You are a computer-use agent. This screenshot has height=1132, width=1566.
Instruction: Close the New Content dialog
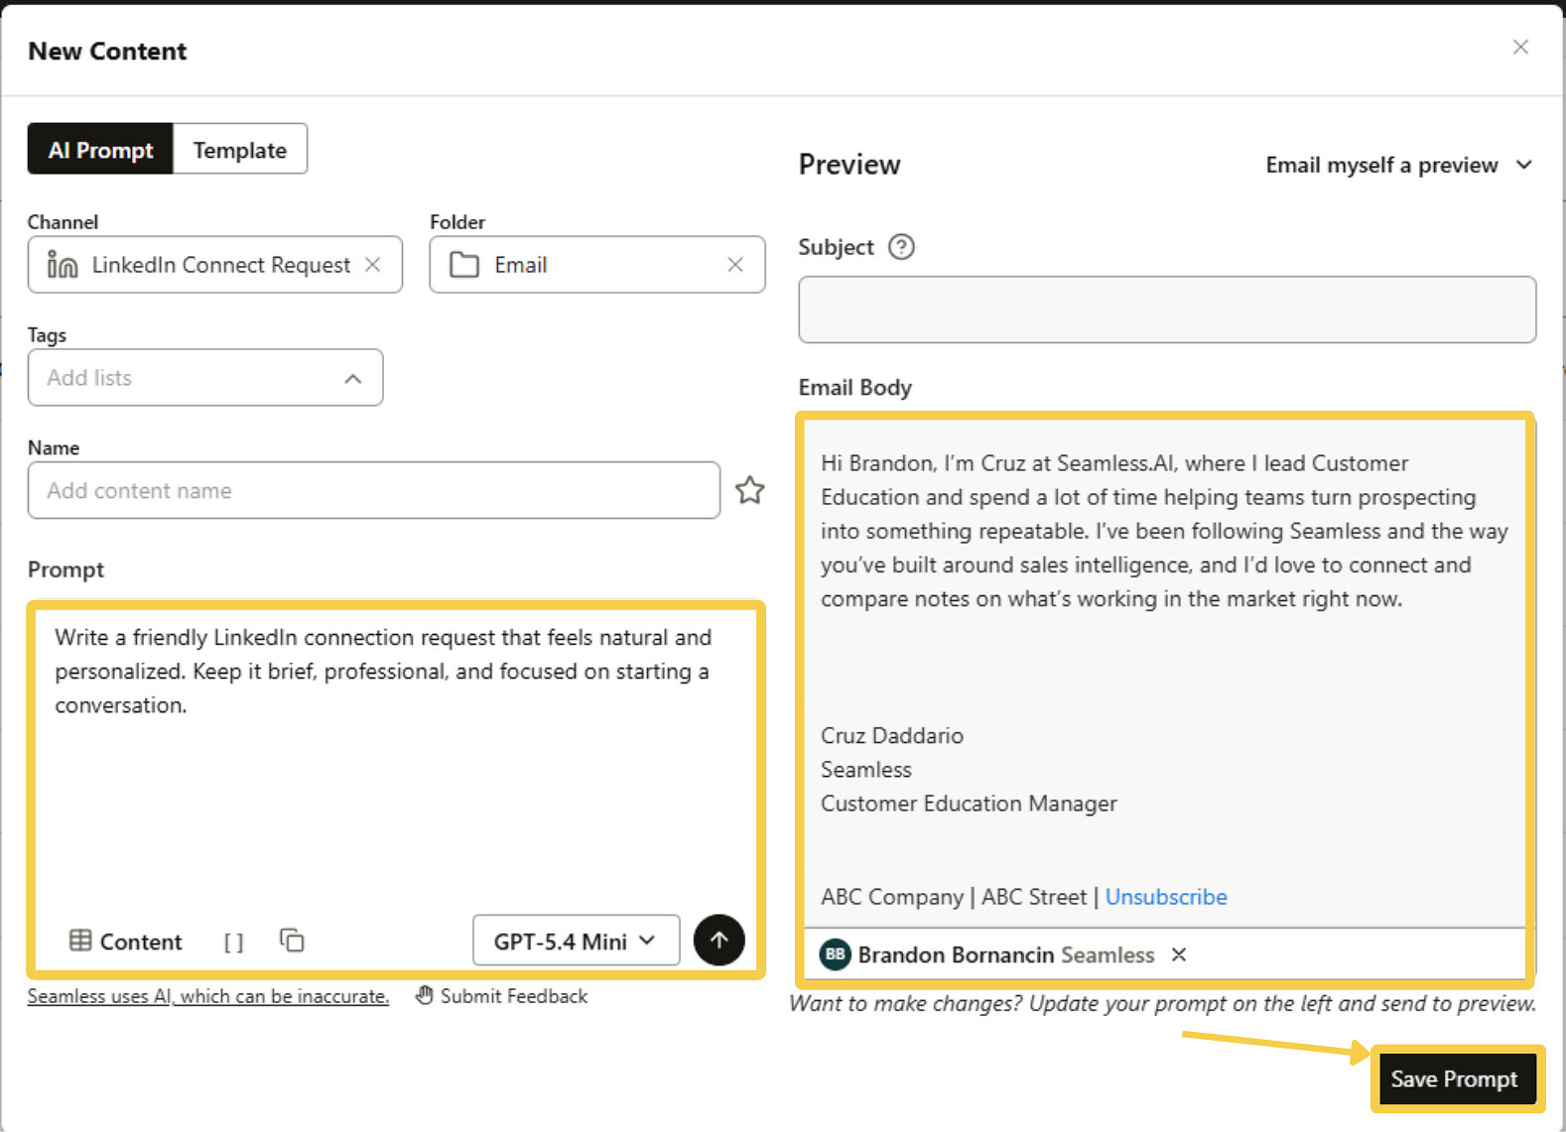[1520, 48]
